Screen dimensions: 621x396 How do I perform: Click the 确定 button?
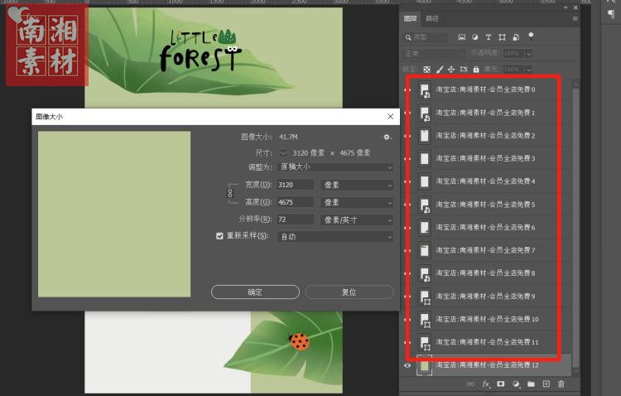point(255,292)
